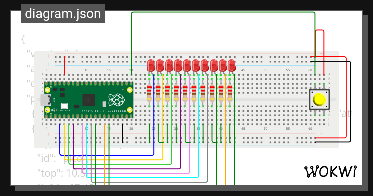Expand the diagram.json editor panel
Image resolution: width=373 pixels, height=196 pixels.
point(63,13)
